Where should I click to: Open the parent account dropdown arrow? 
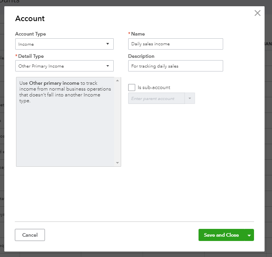click(x=190, y=98)
